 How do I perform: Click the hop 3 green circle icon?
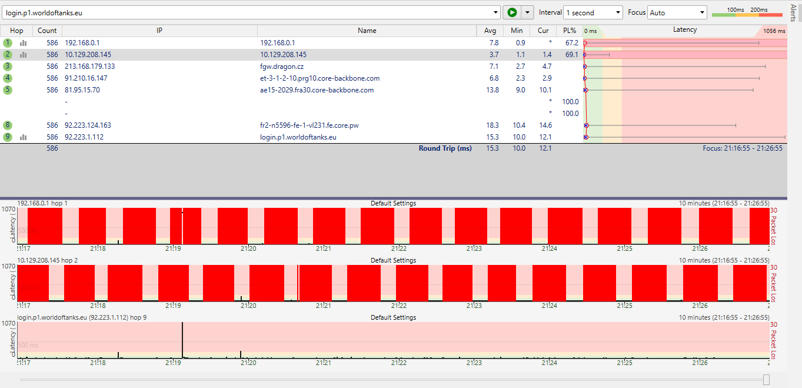8,67
